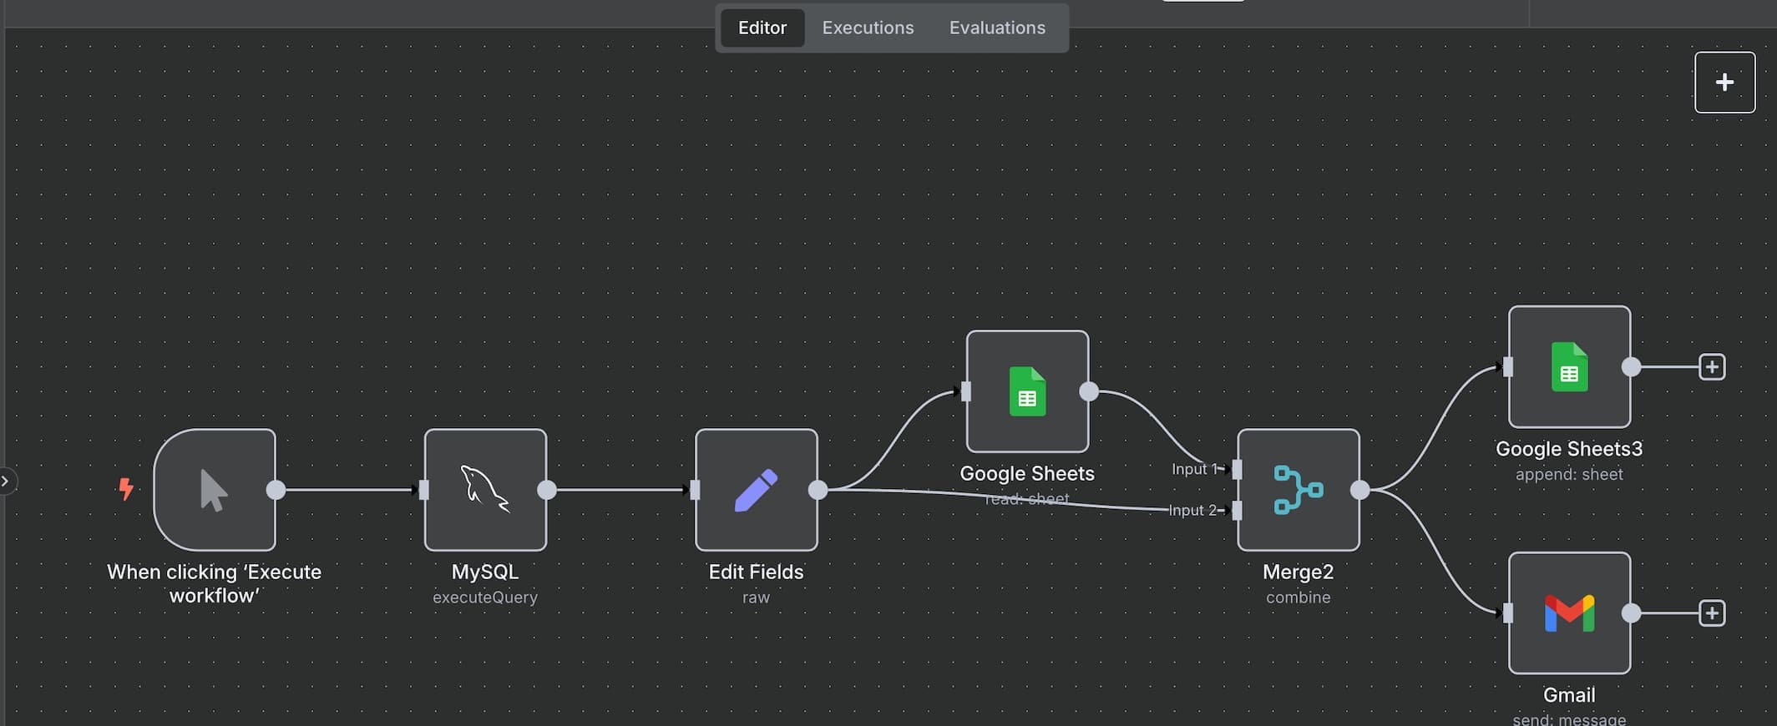
Task: Select the Editor tab
Action: click(x=762, y=28)
